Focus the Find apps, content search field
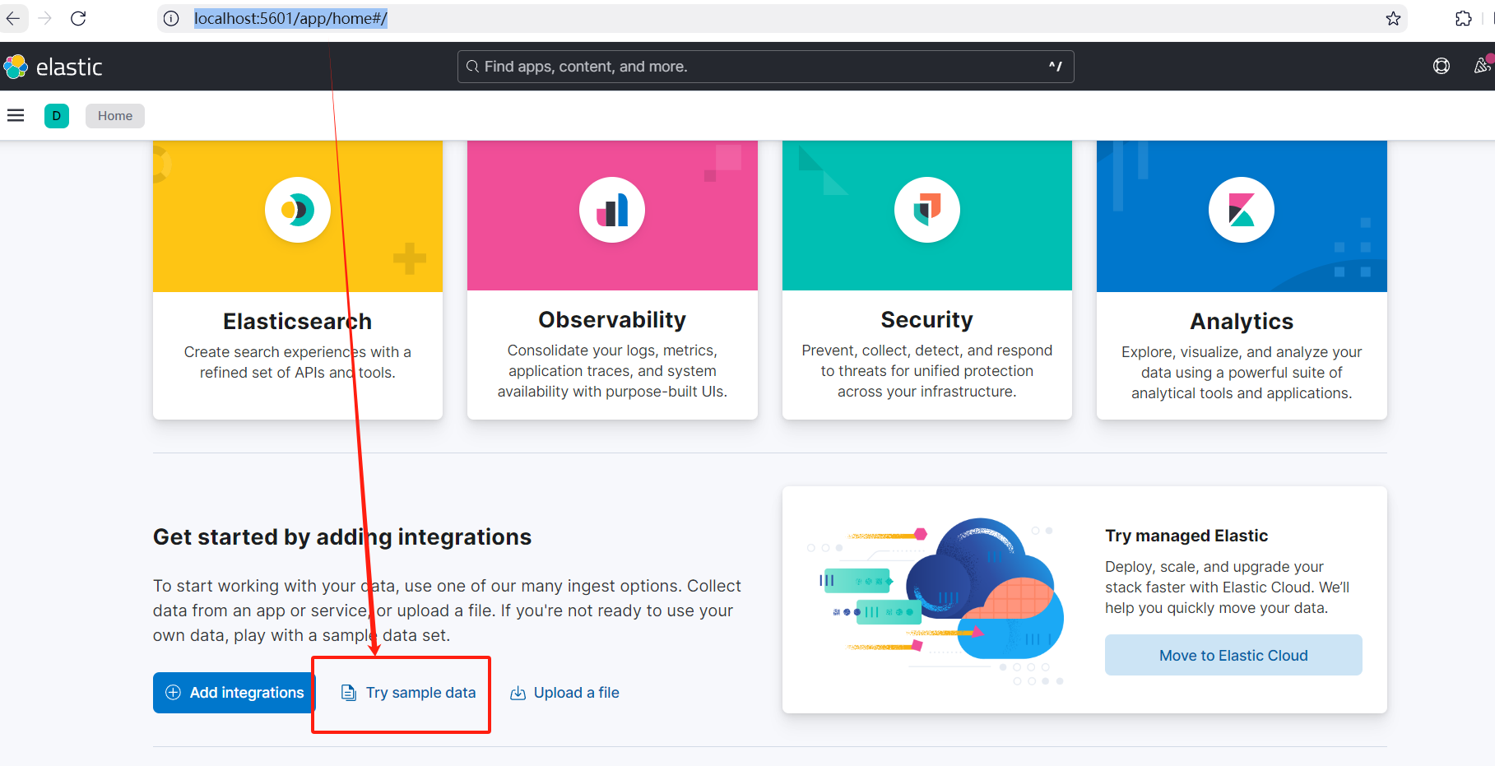 pos(765,67)
